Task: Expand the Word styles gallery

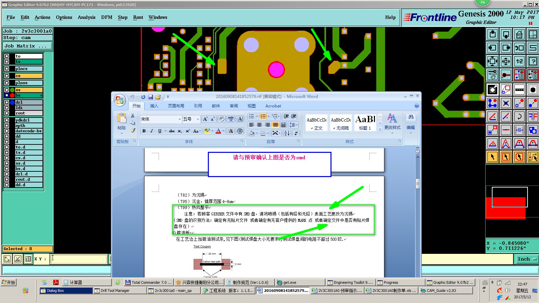Action: (380, 129)
